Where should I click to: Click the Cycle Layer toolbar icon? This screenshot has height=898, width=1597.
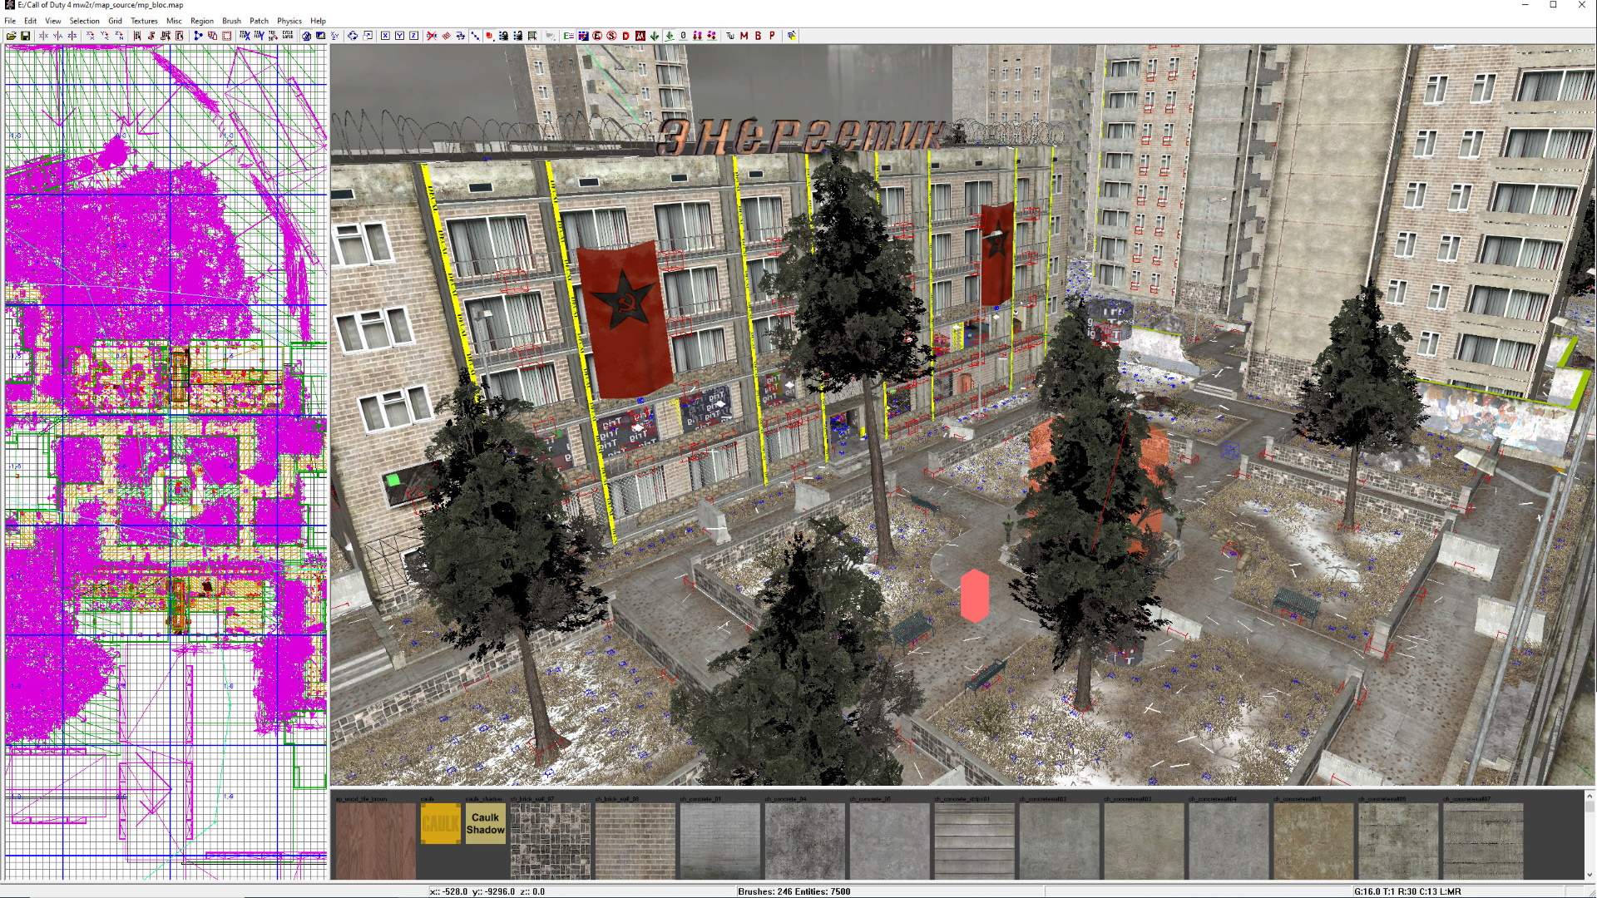pos(288,36)
